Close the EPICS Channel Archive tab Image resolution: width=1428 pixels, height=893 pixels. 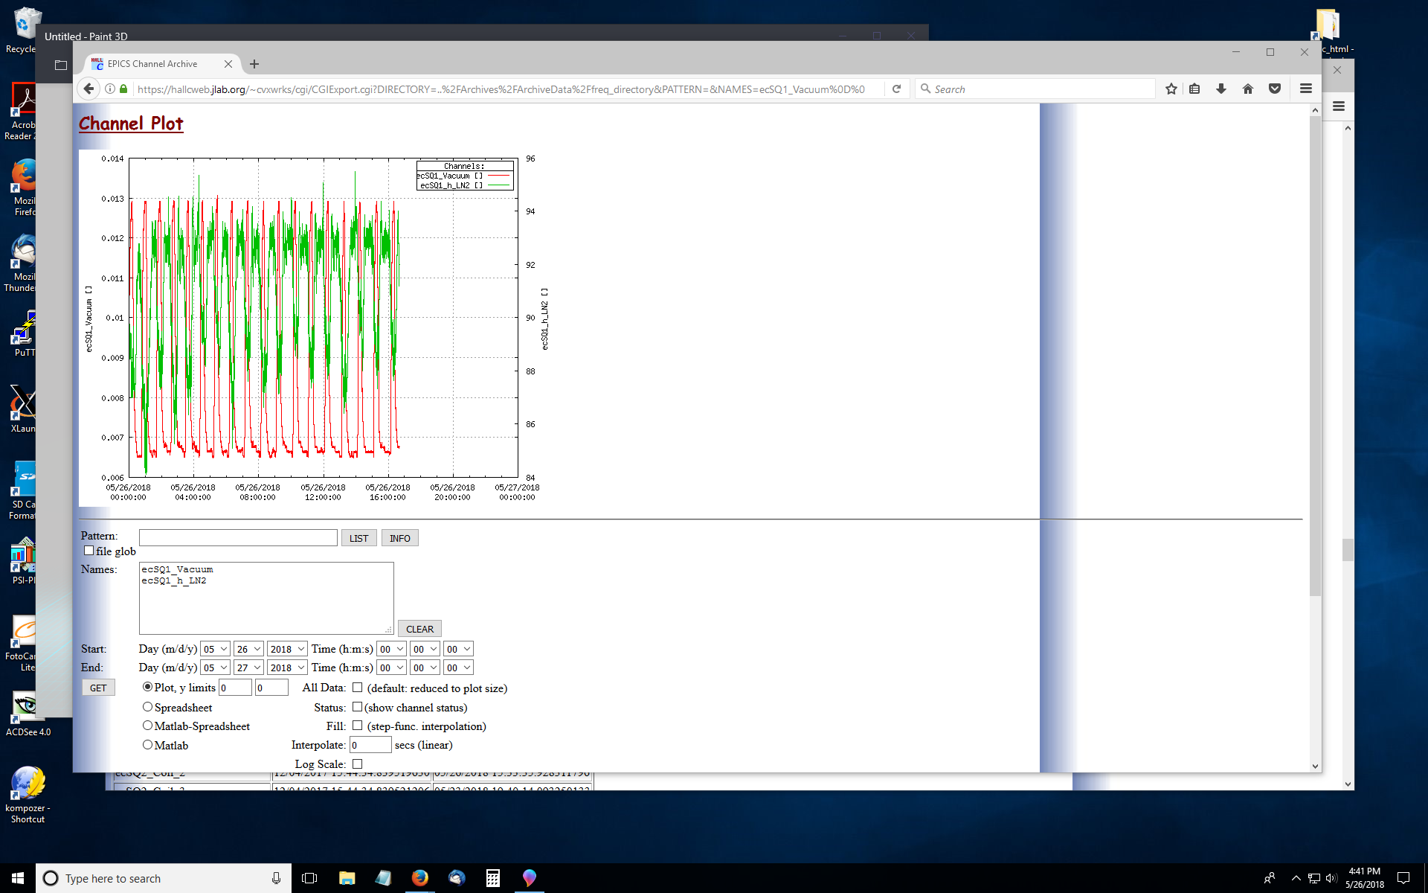pos(228,64)
